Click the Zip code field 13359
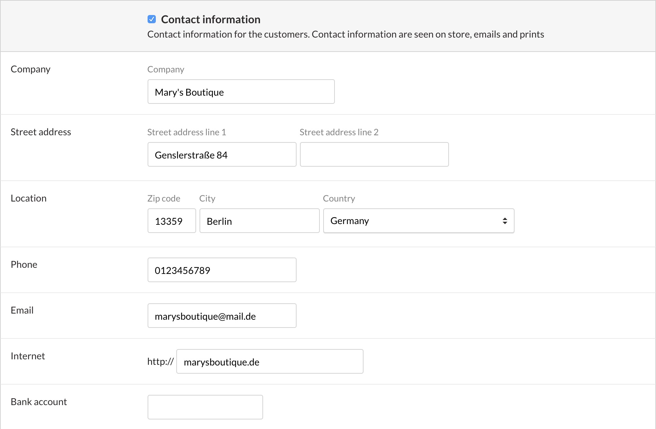The image size is (656, 429). (x=172, y=221)
